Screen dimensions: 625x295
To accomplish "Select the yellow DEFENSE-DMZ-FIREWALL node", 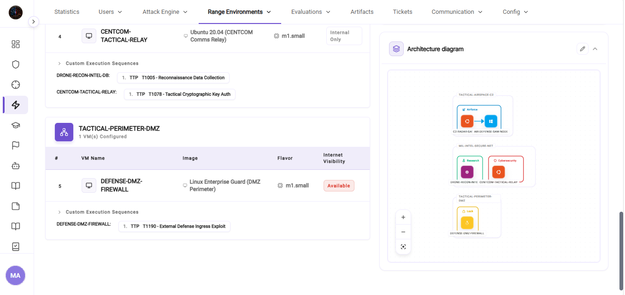I will 467,223.
